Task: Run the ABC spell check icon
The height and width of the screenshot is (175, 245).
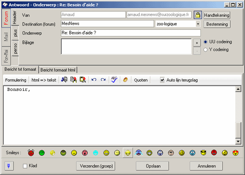Action: tap(114, 80)
